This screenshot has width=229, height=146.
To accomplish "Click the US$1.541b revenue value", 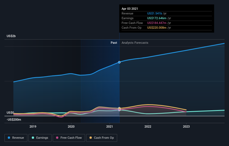I will 155,13.
